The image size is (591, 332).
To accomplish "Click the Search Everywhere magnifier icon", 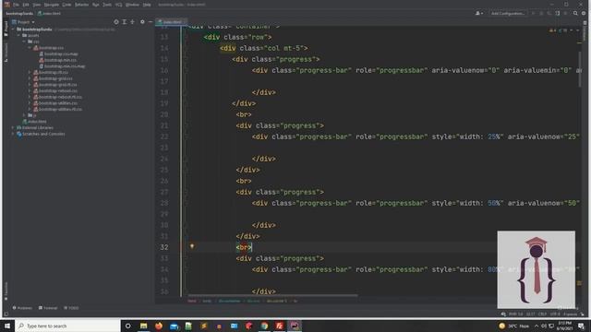I will [x=575, y=13].
